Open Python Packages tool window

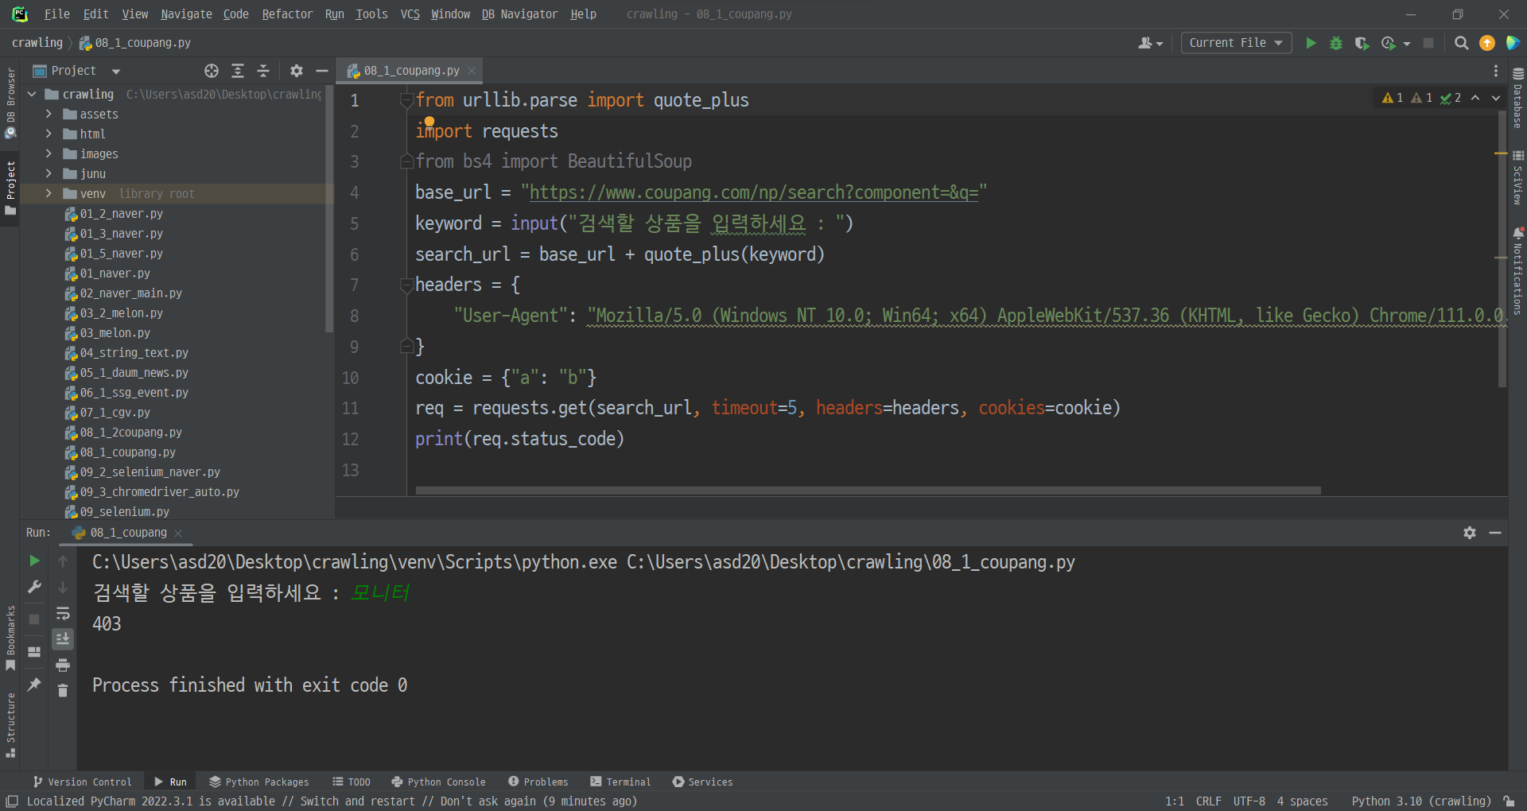(259, 782)
